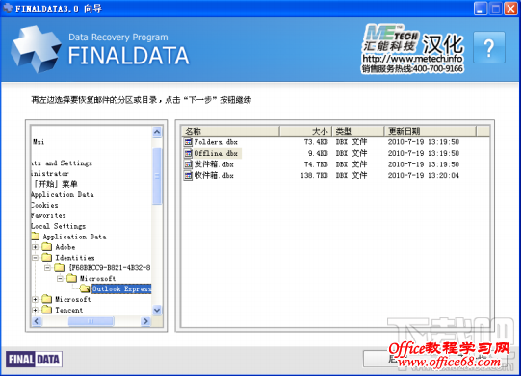Screen dimensions: 522x376
Task: Select the Application Data item below 「开始」菜单
Action: pyautogui.click(x=63, y=194)
